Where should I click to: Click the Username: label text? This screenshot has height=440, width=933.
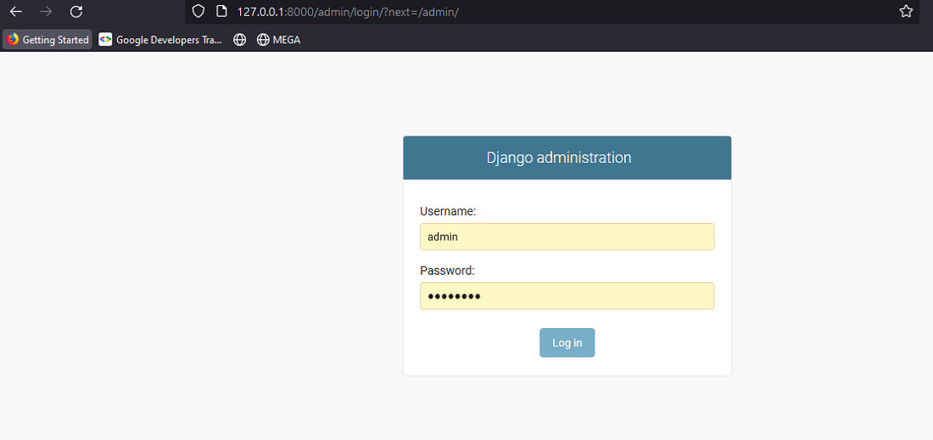click(448, 211)
